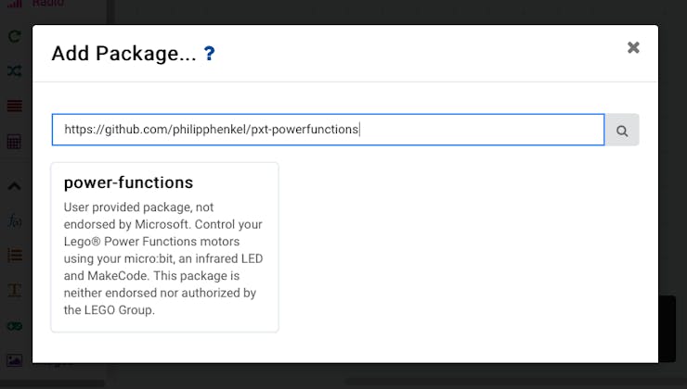Select the Math calculator icon category

tap(14, 142)
